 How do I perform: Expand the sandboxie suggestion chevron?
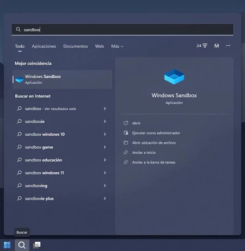point(105,121)
